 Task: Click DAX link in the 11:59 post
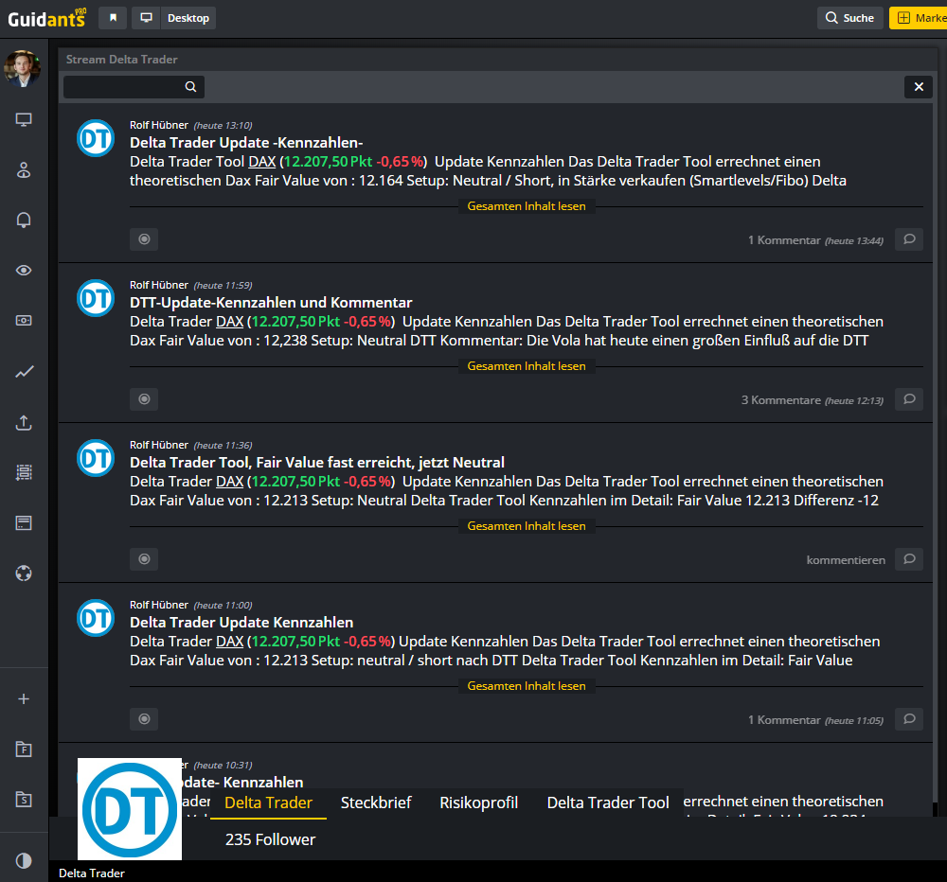230,322
